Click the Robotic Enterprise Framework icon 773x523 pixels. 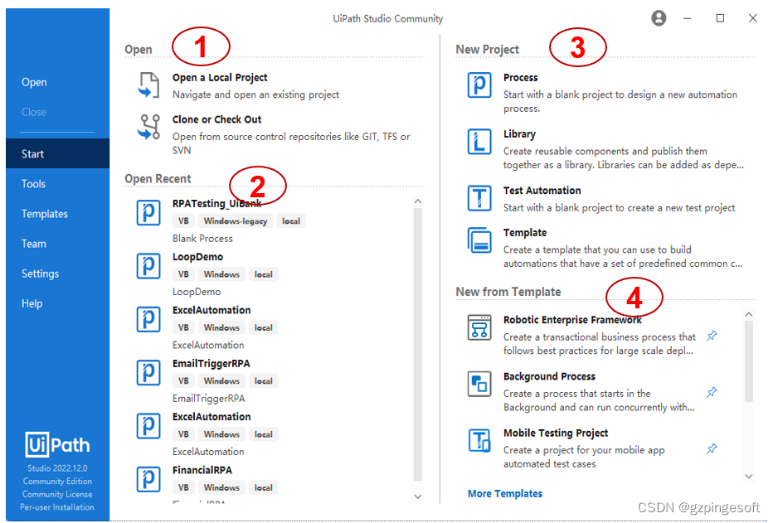pos(479,327)
